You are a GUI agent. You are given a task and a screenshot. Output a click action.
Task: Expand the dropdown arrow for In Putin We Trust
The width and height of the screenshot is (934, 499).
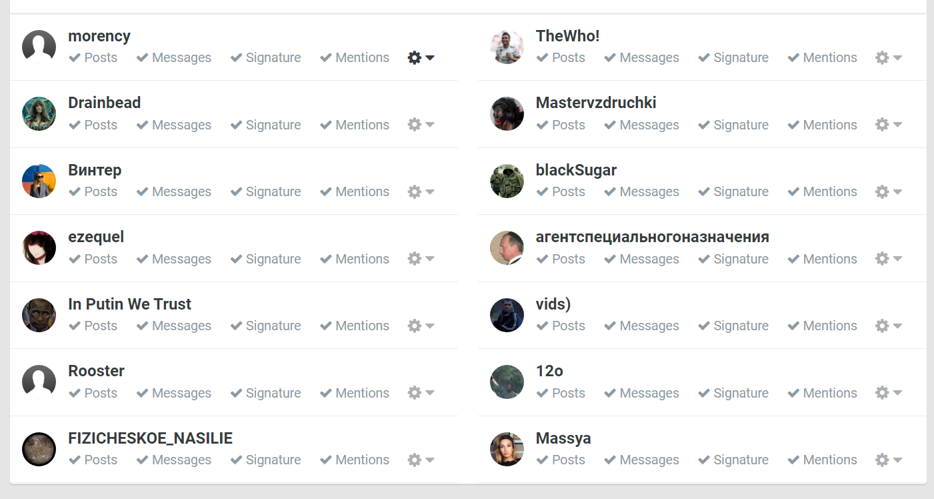429,326
